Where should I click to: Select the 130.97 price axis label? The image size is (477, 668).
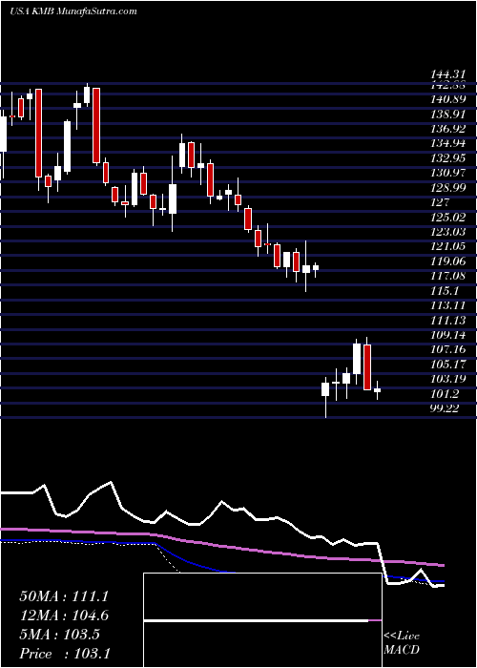click(x=450, y=173)
